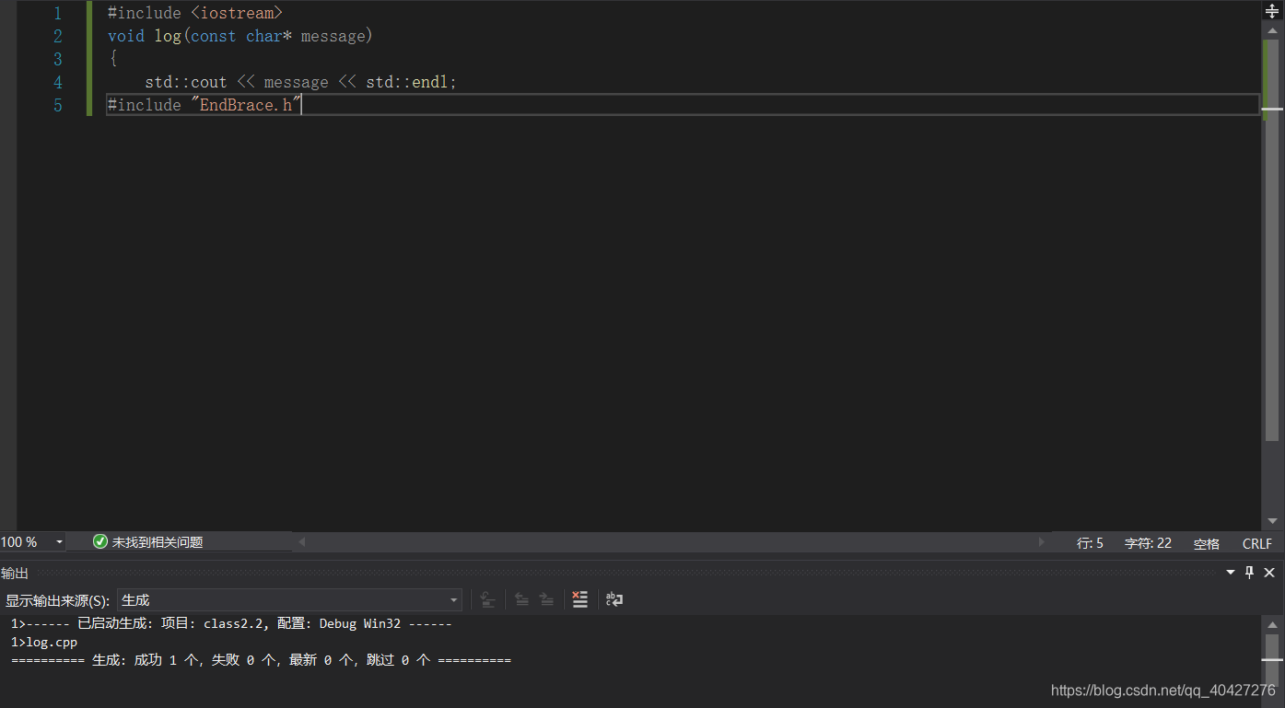Click the find message in code icon
Viewport: 1285px width, 708px height.
coord(488,599)
